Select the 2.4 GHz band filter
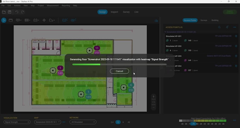 point(112,122)
